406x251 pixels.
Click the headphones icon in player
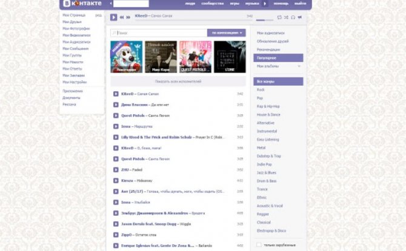(x=293, y=18)
